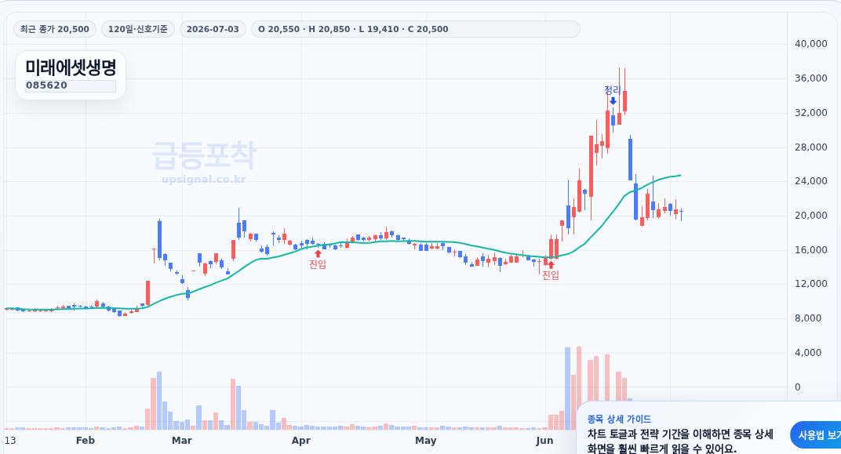Click the red 진입 arrow marker in April
This screenshot has width=841, height=454.
(318, 253)
